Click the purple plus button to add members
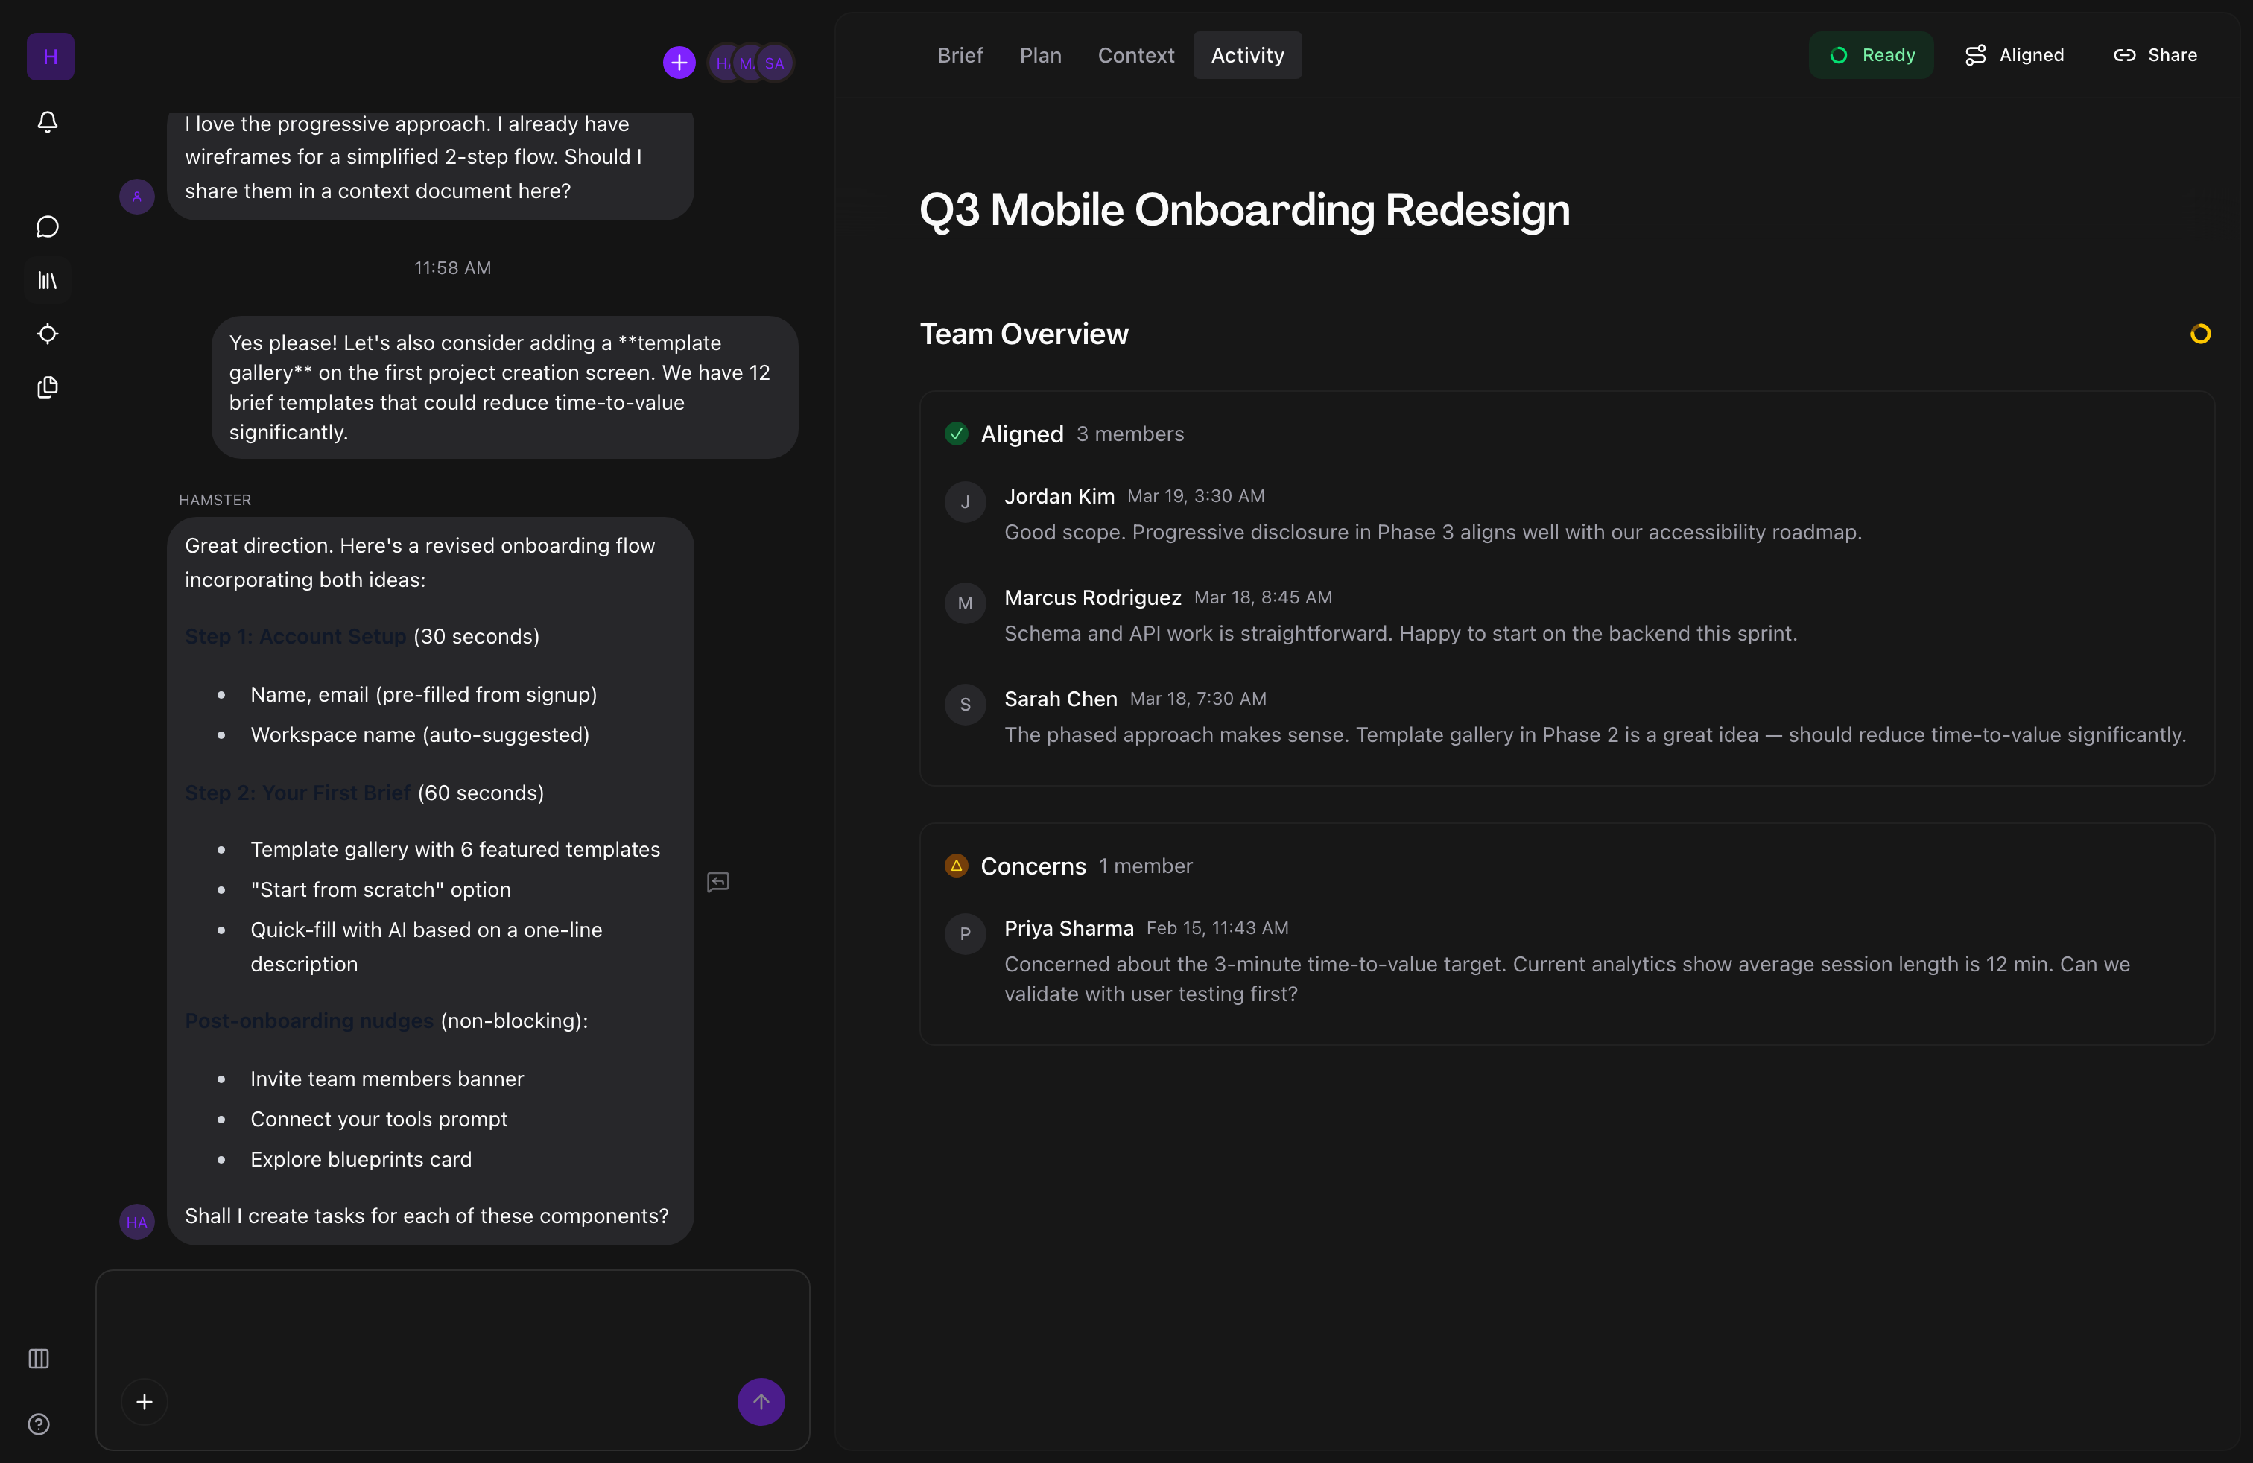 [678, 63]
